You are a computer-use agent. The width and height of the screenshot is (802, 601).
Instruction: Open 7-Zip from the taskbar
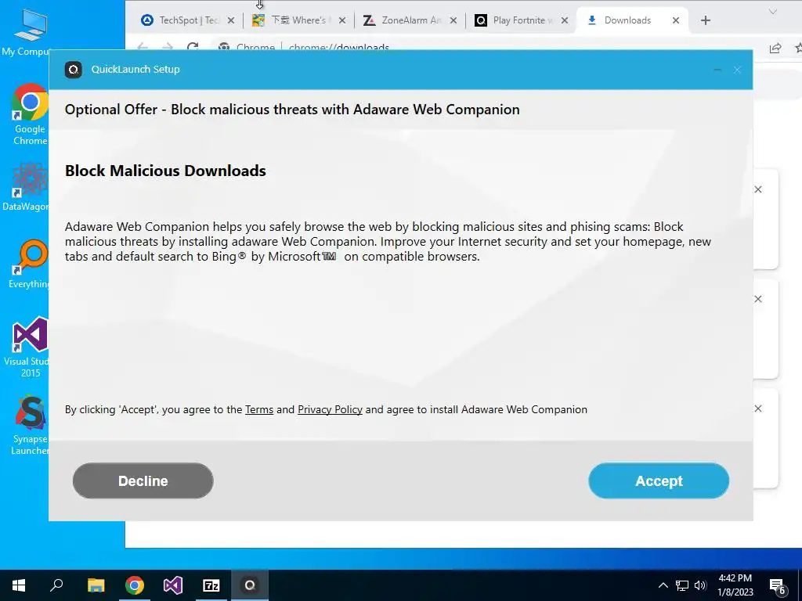coord(211,585)
